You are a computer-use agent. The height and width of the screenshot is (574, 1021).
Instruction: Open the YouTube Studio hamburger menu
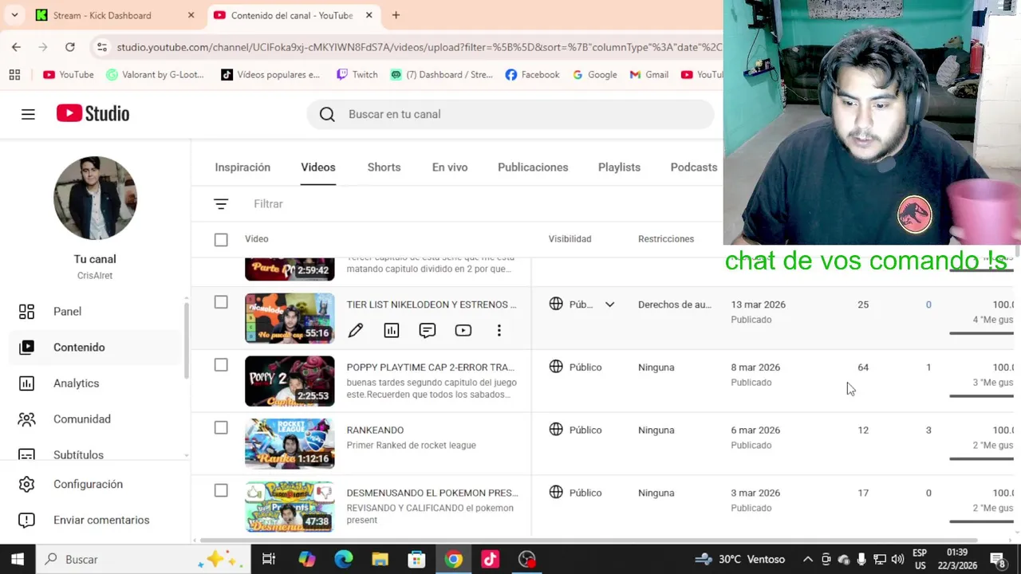click(28, 114)
